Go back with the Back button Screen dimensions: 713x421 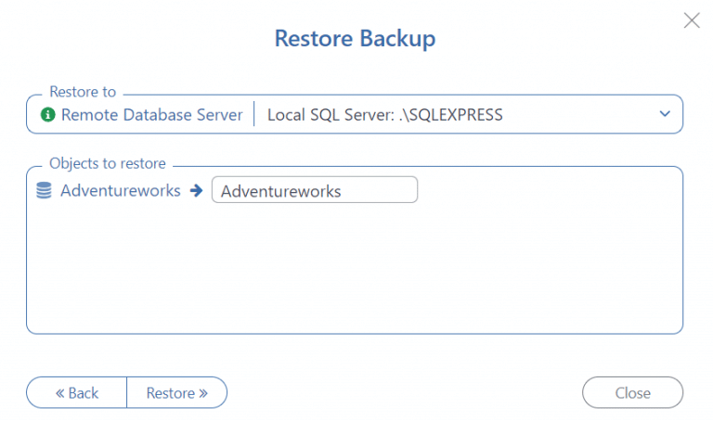pos(77,393)
